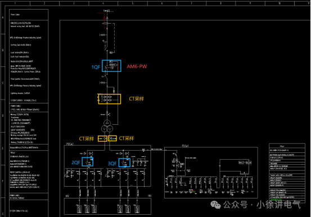
Task: Click the "CT采样" label left of the transformer outputs
Action: (87, 139)
